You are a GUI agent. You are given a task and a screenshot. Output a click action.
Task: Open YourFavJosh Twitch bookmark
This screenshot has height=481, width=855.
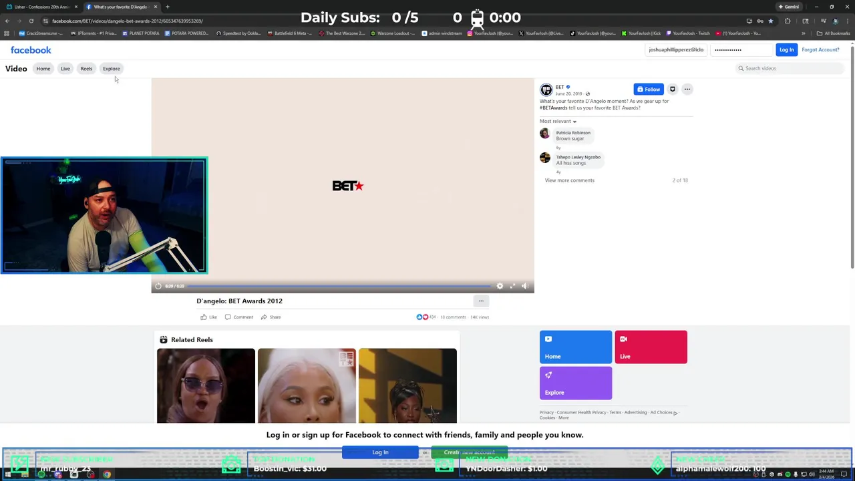688,33
